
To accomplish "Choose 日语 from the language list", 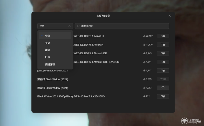I will click(x=55, y=57).
